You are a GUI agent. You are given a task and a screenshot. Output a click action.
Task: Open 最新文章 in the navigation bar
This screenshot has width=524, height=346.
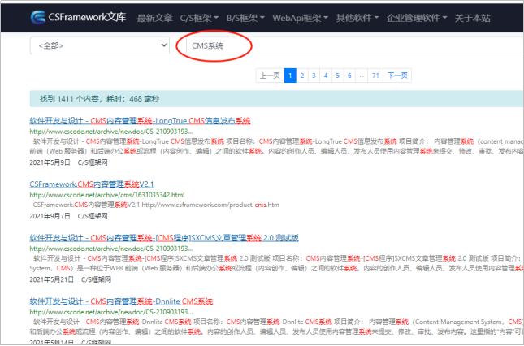[154, 18]
